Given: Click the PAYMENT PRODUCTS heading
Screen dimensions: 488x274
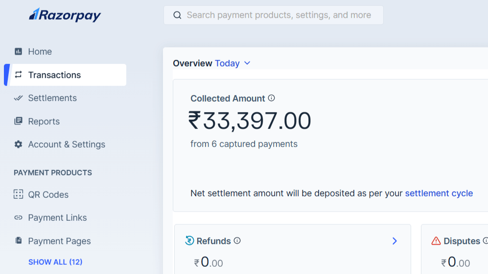Looking at the screenshot, I should pyautogui.click(x=53, y=173).
